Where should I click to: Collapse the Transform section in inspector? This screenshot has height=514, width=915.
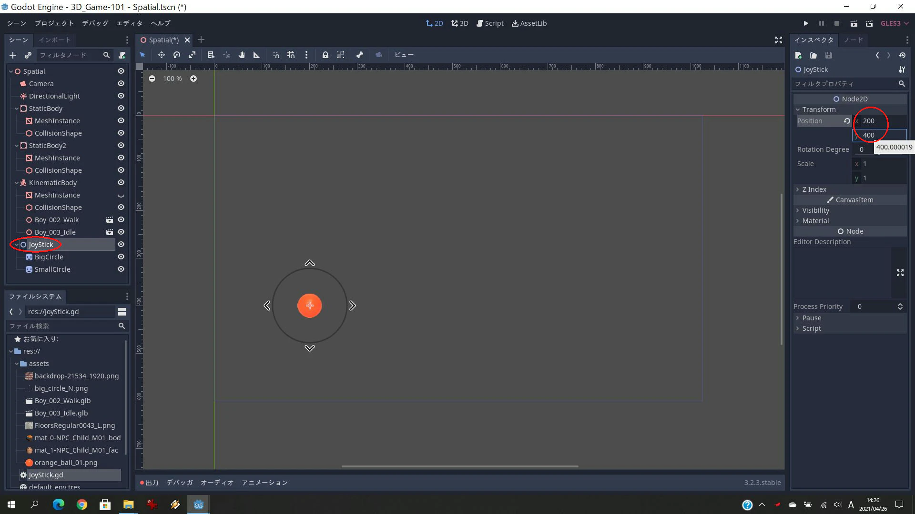850,109
